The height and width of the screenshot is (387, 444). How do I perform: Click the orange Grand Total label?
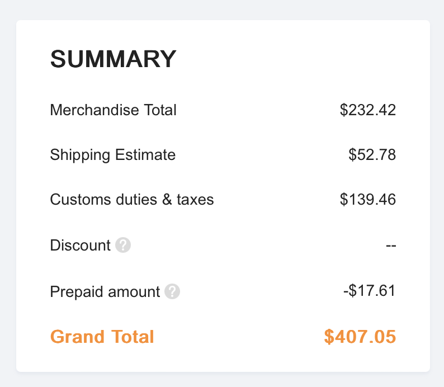pos(102,337)
